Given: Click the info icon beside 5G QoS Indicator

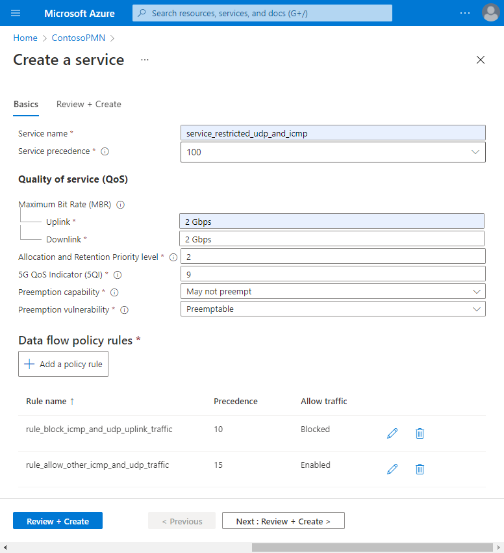Looking at the screenshot, I should click(x=117, y=275).
